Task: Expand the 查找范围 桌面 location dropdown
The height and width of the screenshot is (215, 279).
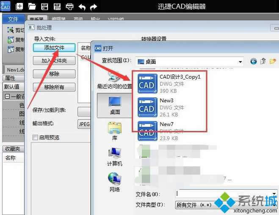Action: 190,62
